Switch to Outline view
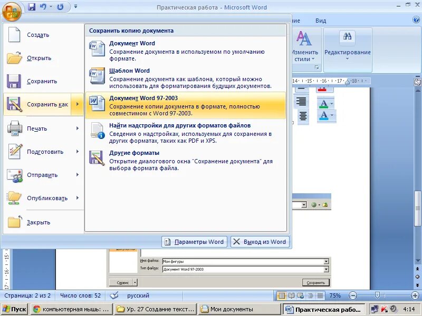This screenshot has height=316, width=422. point(310,296)
